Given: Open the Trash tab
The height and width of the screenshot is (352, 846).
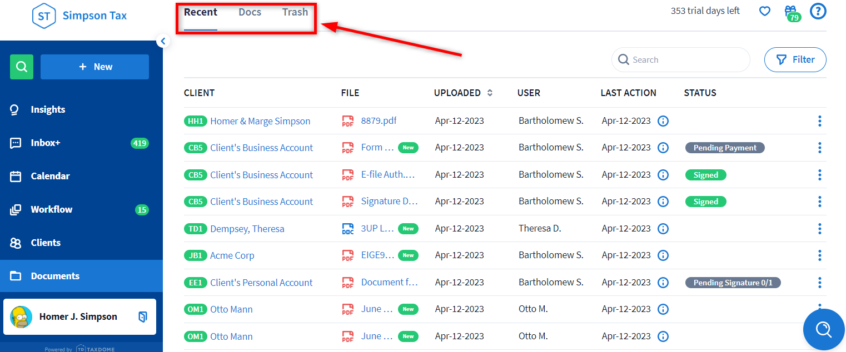Looking at the screenshot, I should (295, 12).
